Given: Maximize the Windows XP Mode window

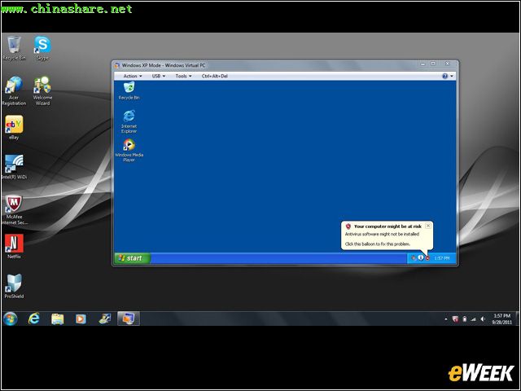Looking at the screenshot, I should 433,64.
